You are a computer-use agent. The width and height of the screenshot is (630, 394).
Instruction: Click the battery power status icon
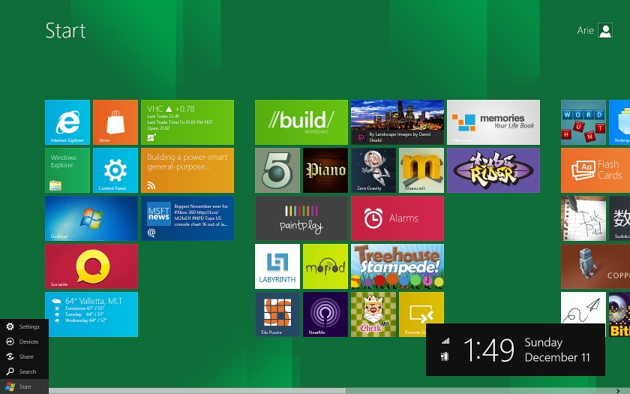pos(444,356)
